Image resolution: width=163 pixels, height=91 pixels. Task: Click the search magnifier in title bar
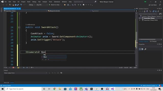(x=96, y=2)
